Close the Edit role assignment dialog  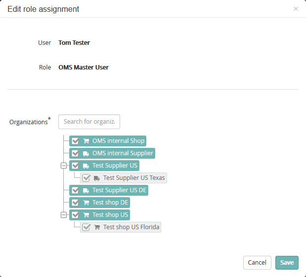point(296,9)
